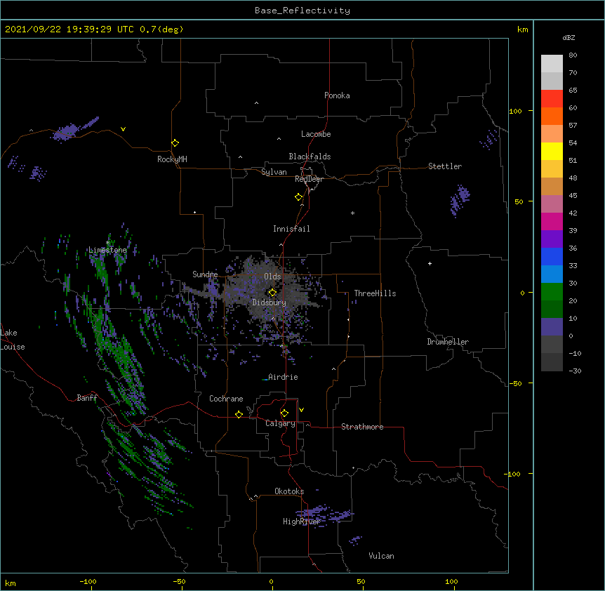Click the Didsbury town label

click(270, 303)
